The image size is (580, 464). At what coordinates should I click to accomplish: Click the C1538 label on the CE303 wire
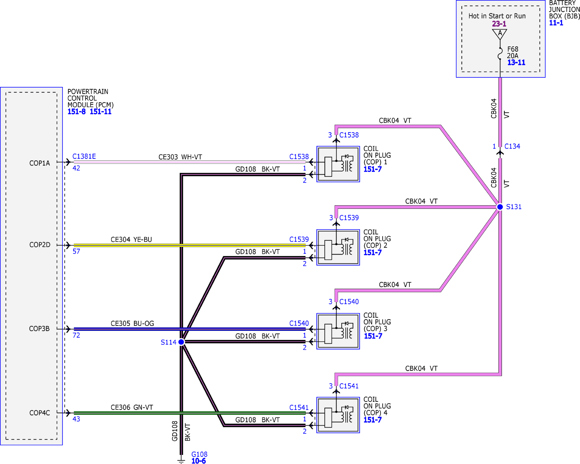(299, 157)
